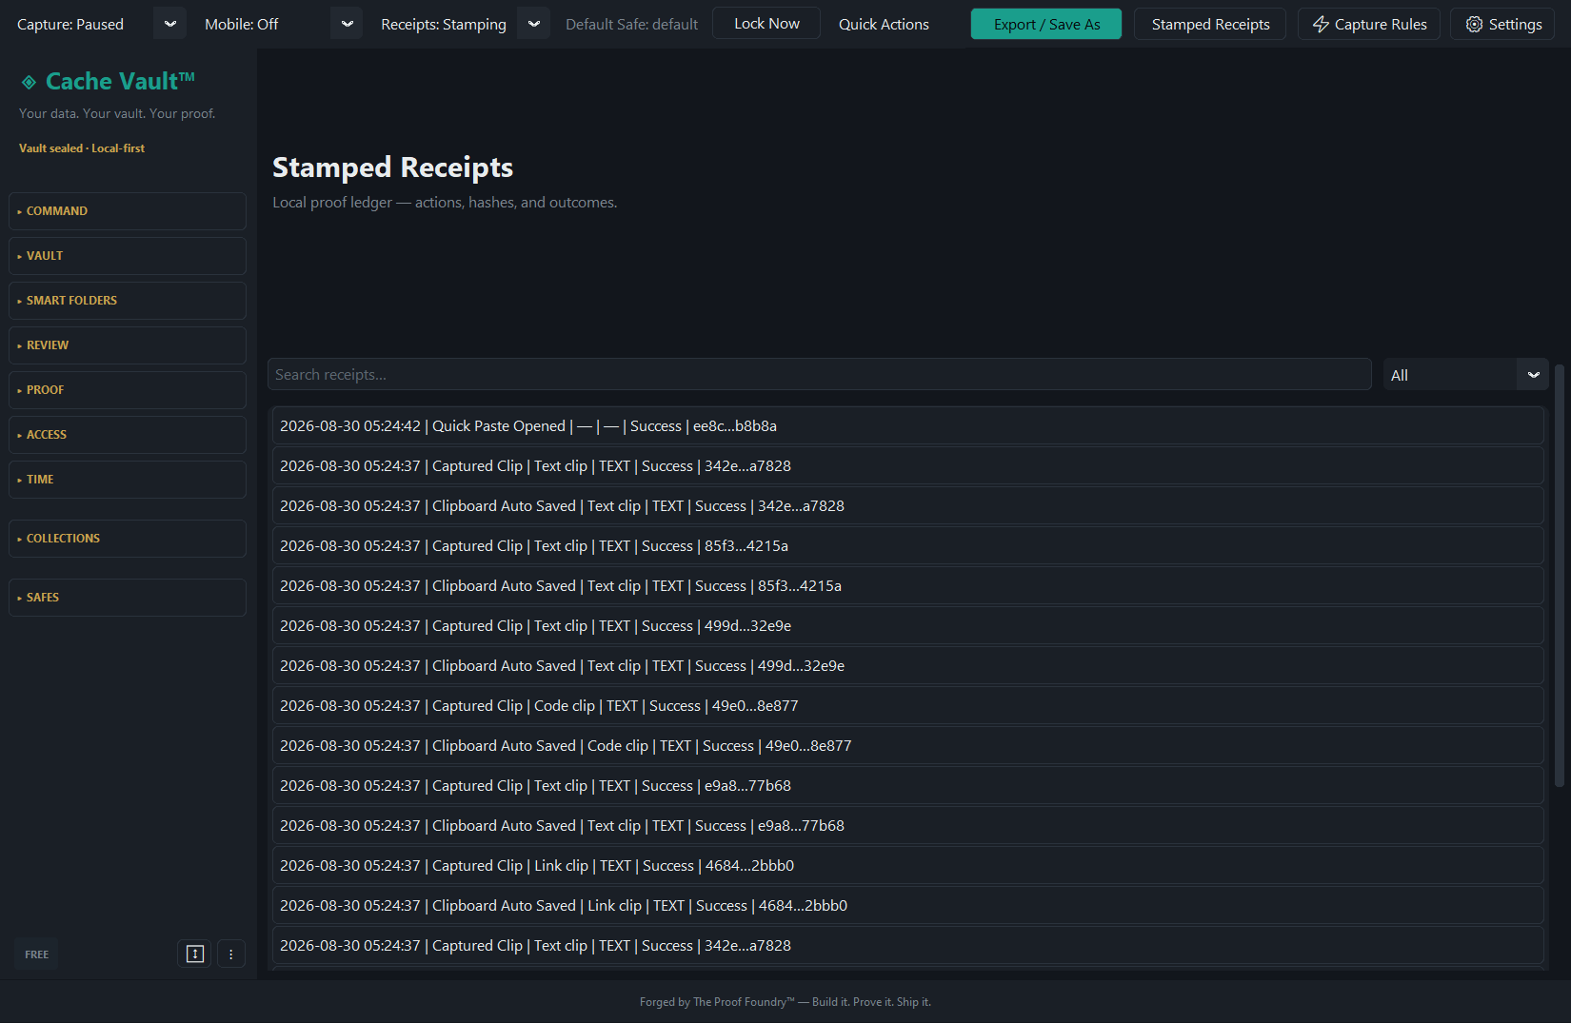This screenshot has height=1023, width=1571.
Task: Open Quick Actions
Action: pyautogui.click(x=884, y=24)
